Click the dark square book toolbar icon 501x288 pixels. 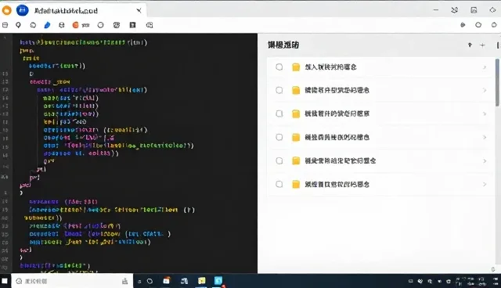132,25
